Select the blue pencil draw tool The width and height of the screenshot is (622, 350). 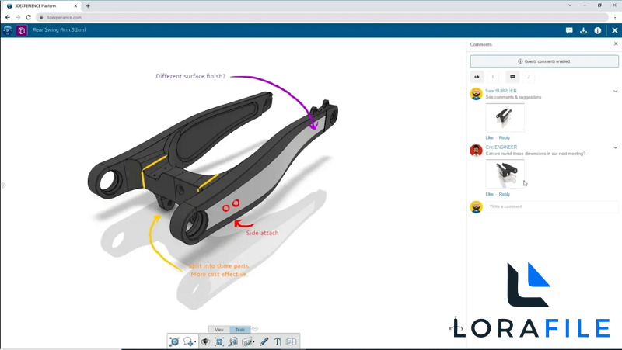(264, 341)
